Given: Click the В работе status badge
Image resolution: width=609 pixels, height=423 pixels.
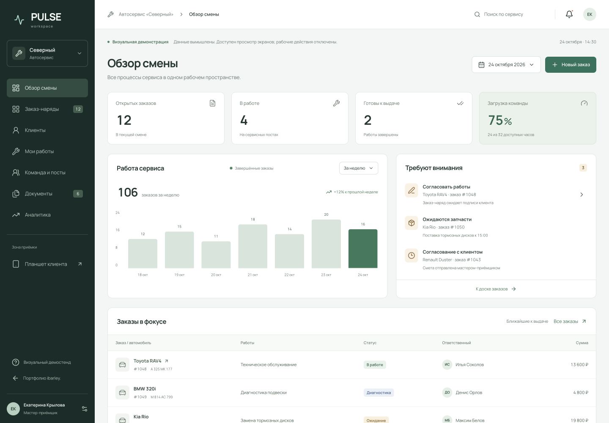Looking at the screenshot, I should pos(375,365).
